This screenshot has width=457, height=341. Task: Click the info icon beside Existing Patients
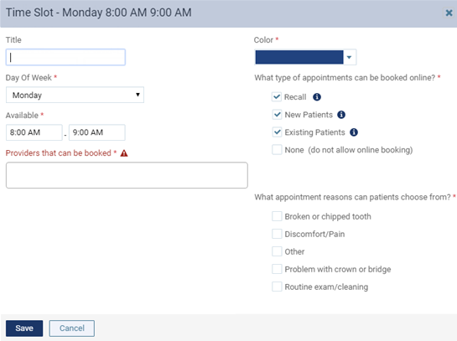coord(354,132)
